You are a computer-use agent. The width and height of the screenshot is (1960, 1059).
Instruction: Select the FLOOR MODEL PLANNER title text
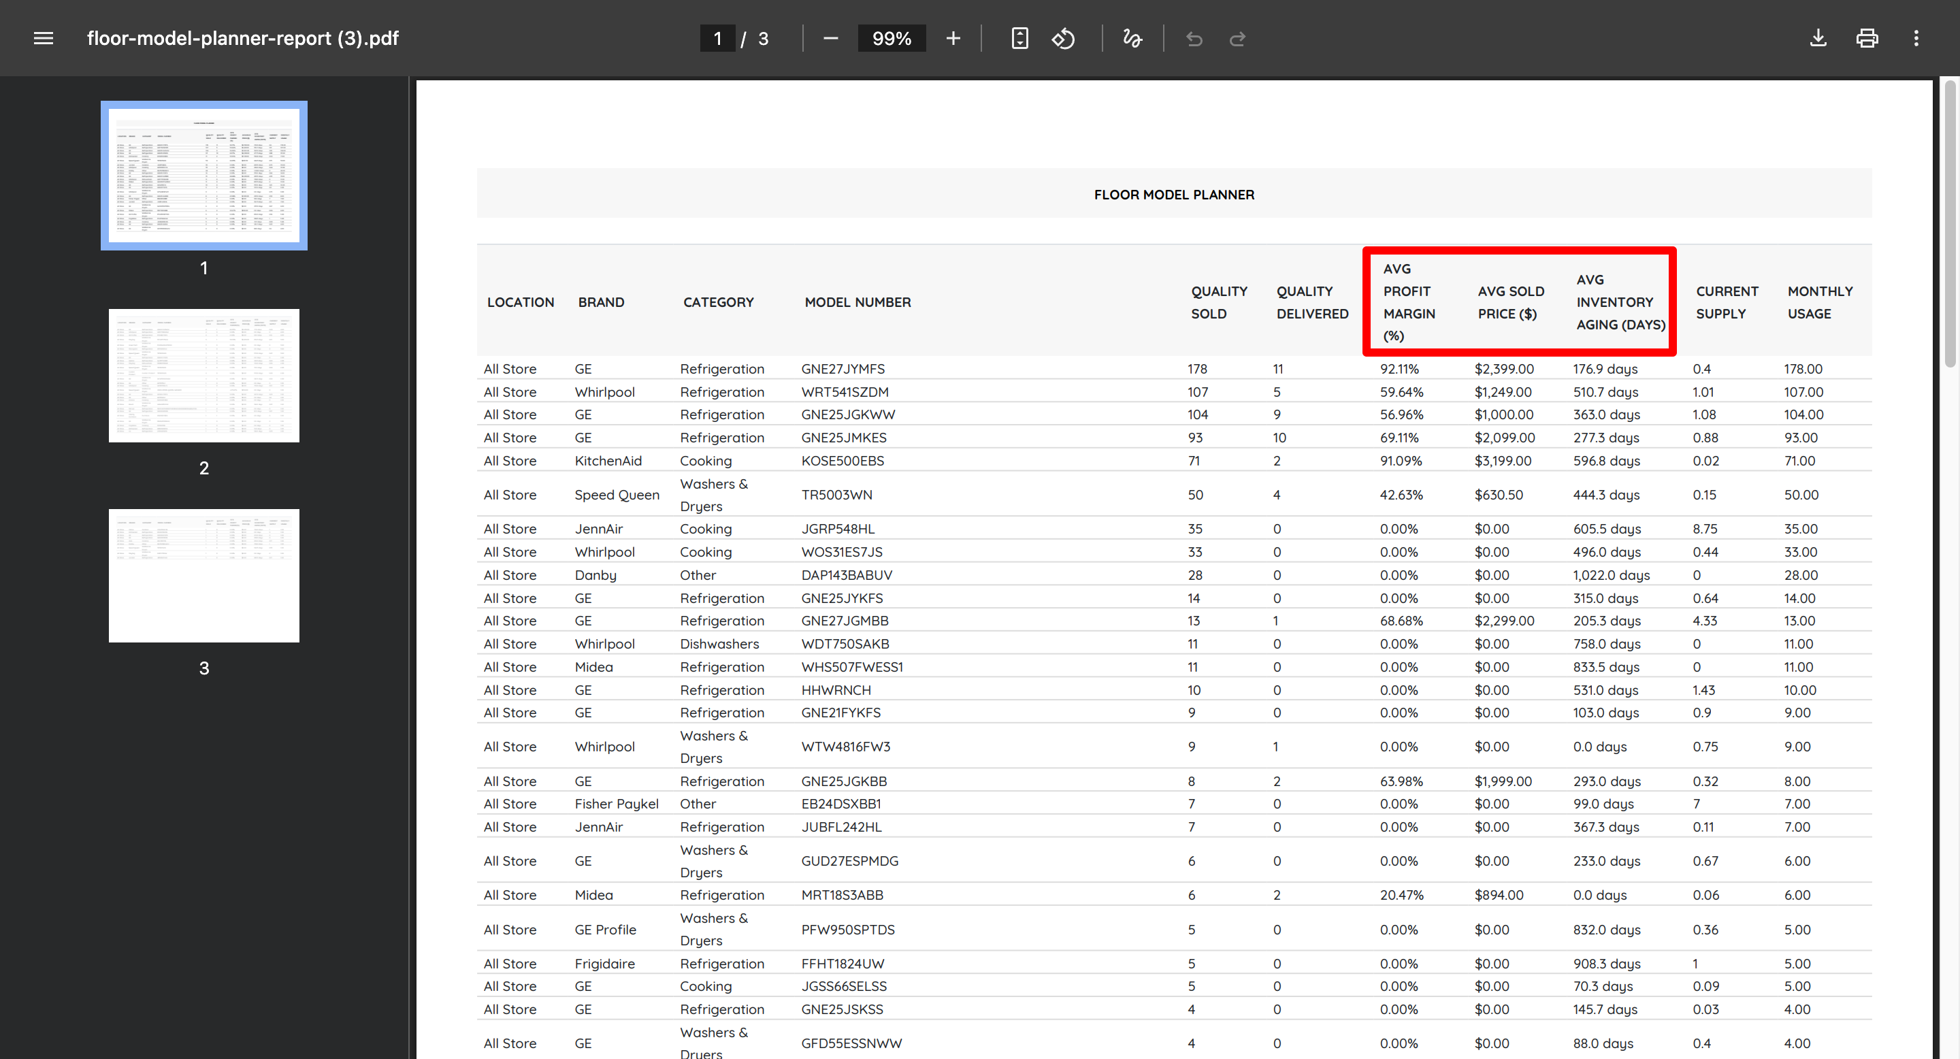point(1174,195)
